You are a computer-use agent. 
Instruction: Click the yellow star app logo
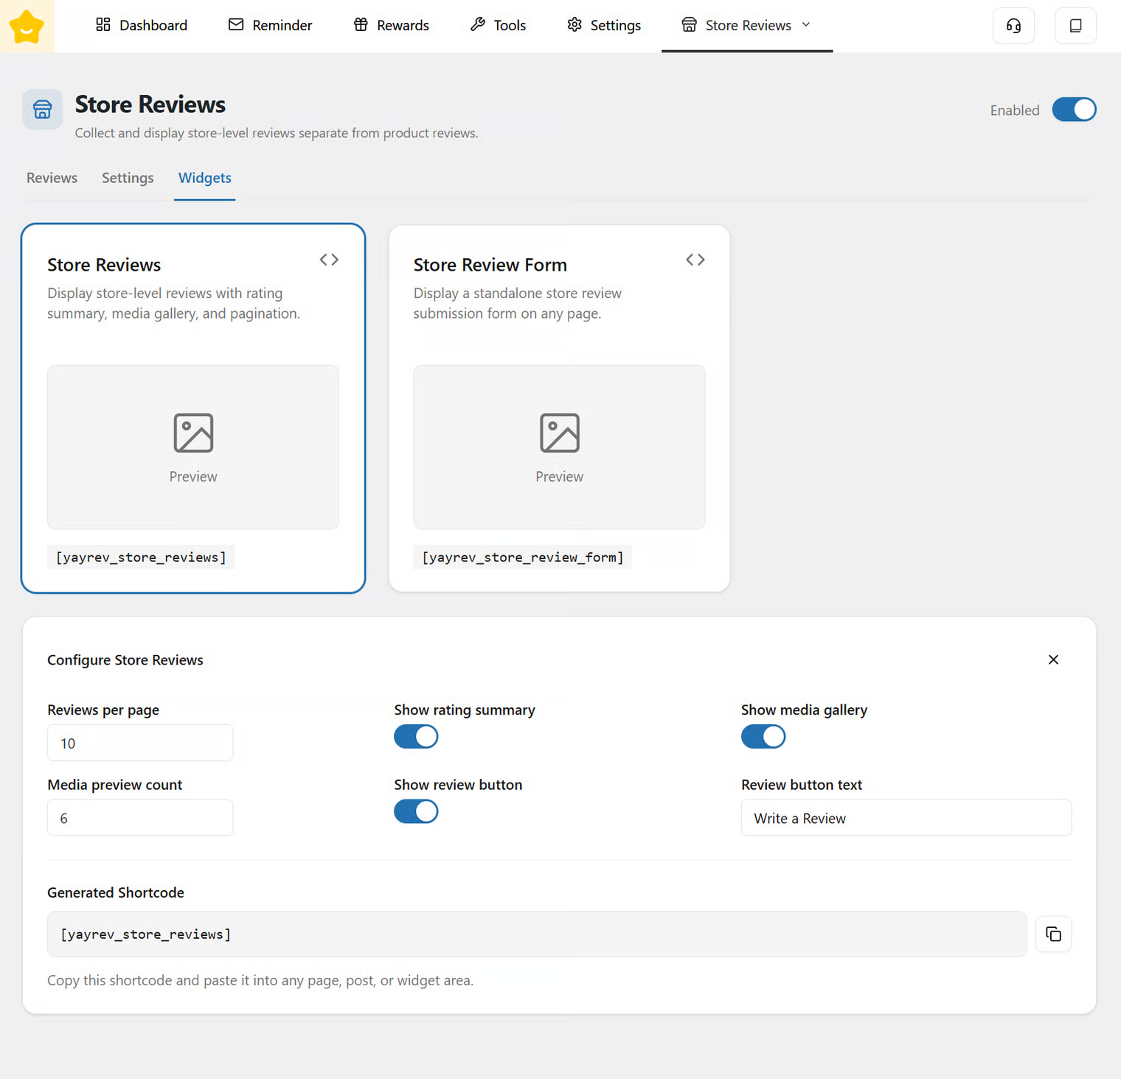(27, 27)
